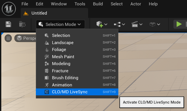Open the viewport hamburger options menu
The image size is (187, 111).
(8, 38)
